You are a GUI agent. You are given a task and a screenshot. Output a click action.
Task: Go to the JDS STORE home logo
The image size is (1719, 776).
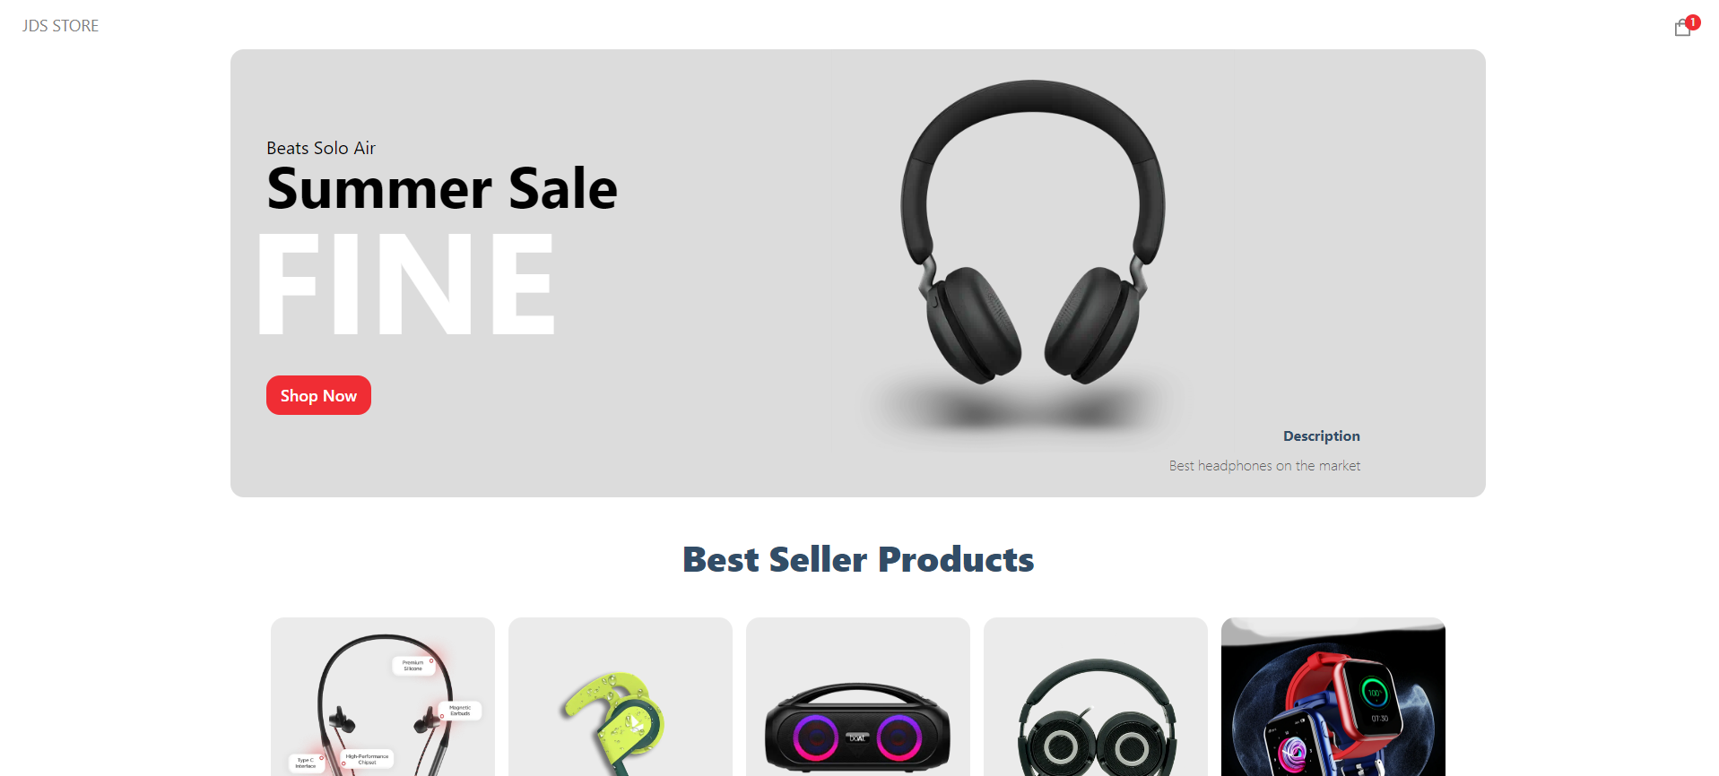(60, 26)
